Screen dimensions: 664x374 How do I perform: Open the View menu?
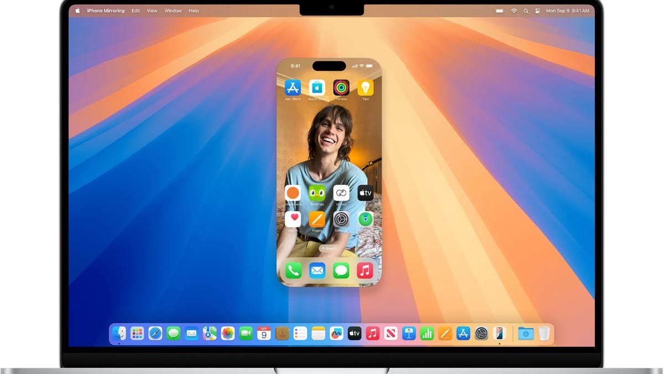pyautogui.click(x=152, y=11)
